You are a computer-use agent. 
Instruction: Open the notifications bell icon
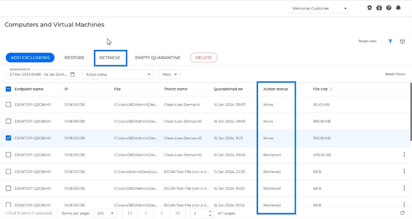pyautogui.click(x=398, y=8)
